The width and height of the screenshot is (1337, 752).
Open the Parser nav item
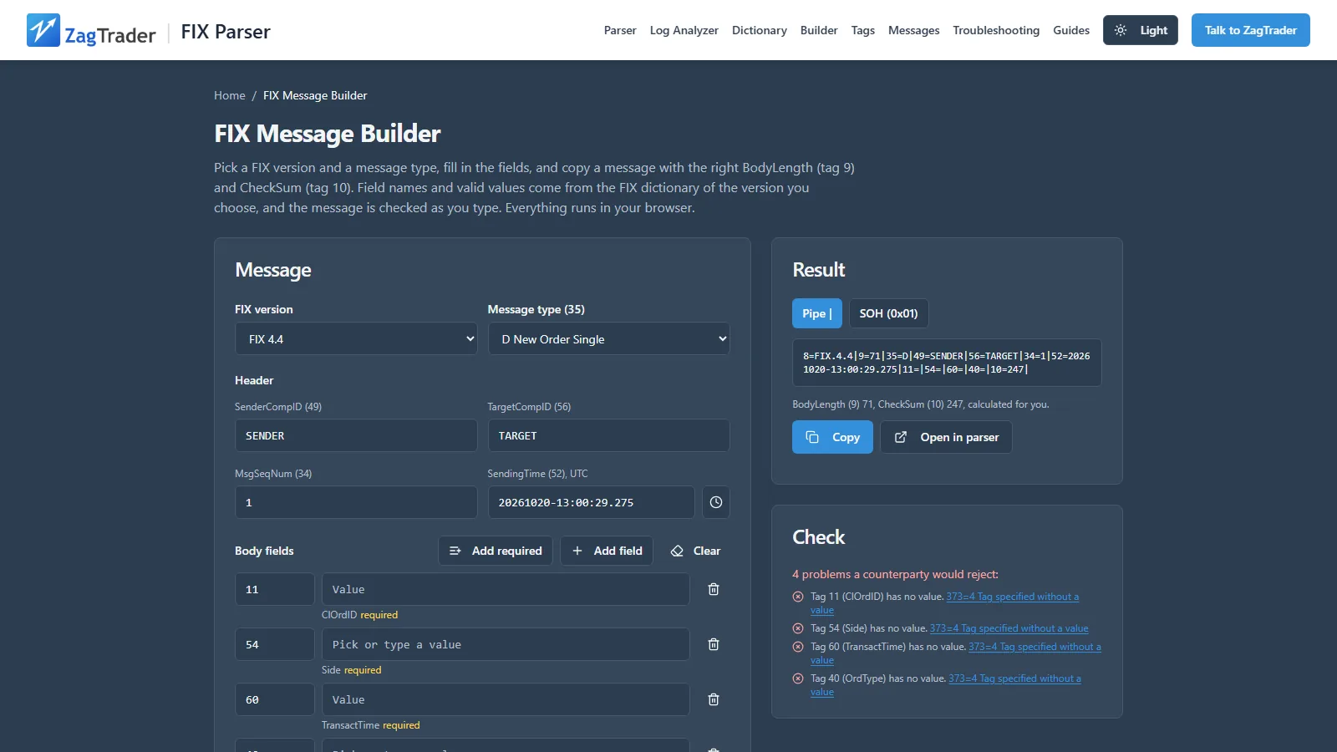click(620, 30)
